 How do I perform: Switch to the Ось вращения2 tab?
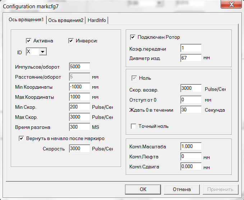pos(66,20)
